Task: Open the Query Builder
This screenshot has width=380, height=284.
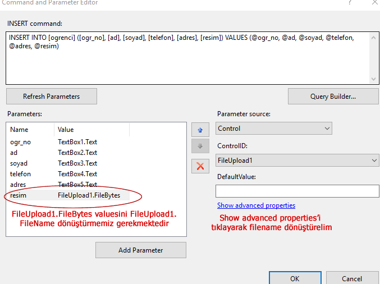Action: coord(333,97)
